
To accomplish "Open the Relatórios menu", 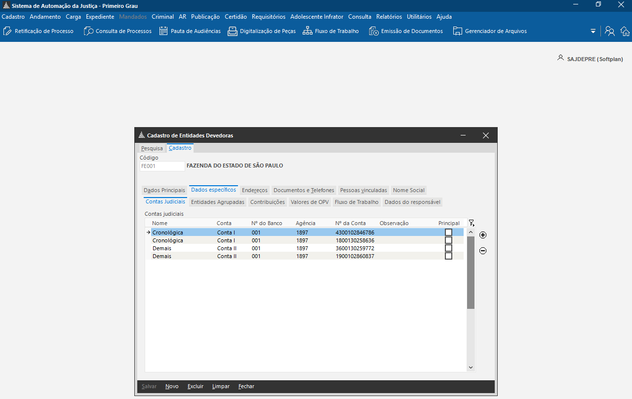I will [x=389, y=17].
